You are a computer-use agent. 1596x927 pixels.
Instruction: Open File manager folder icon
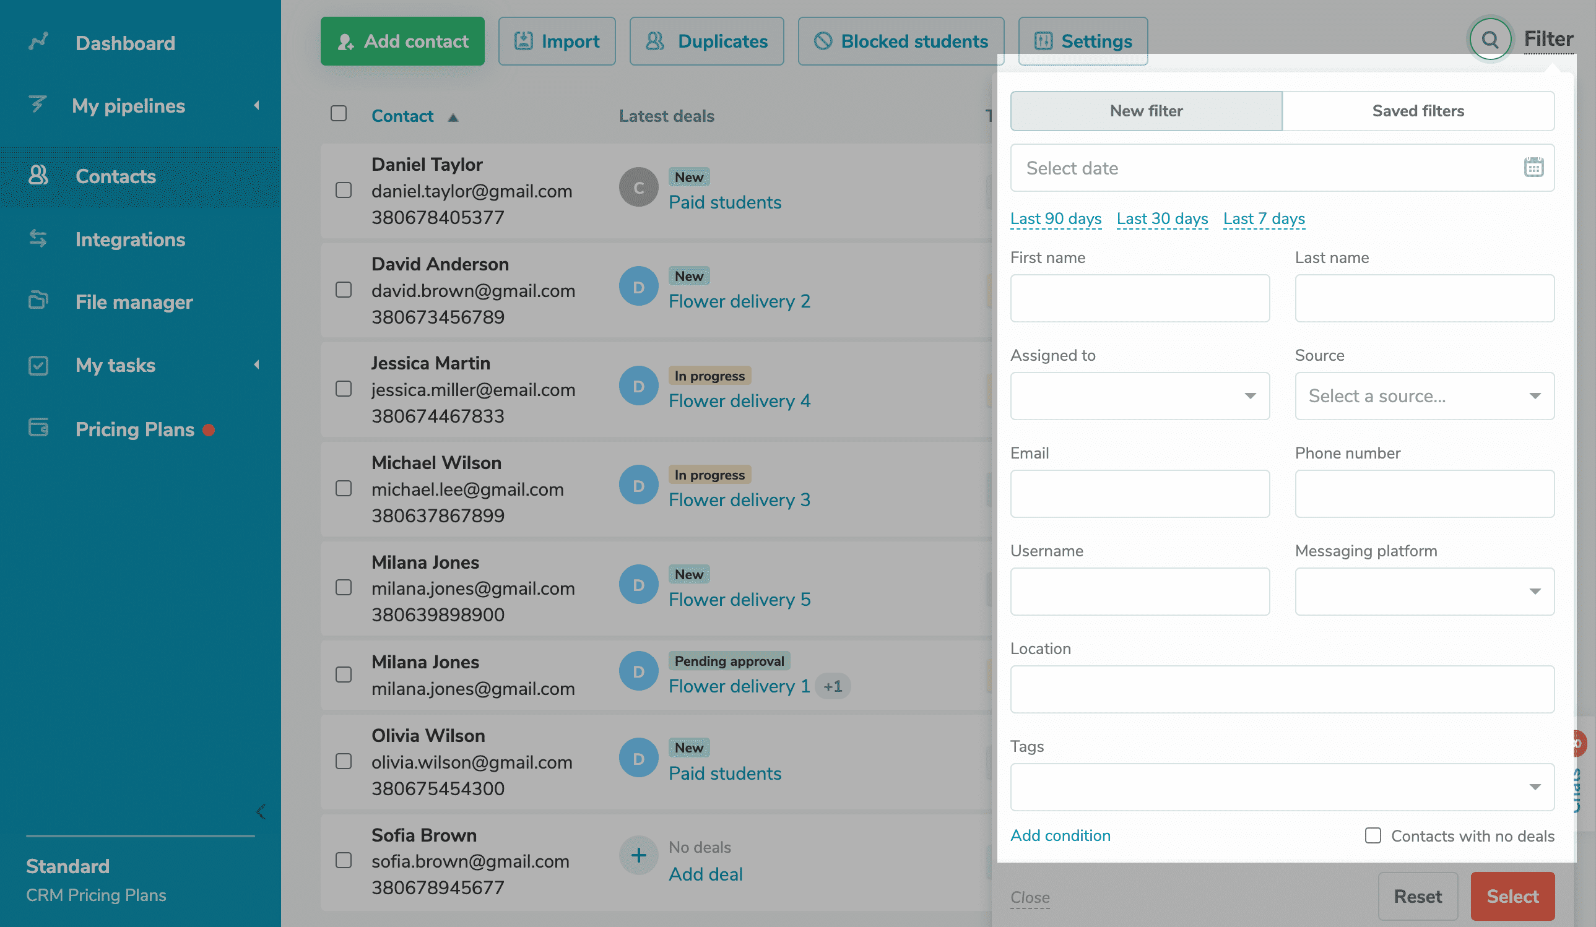click(x=38, y=300)
